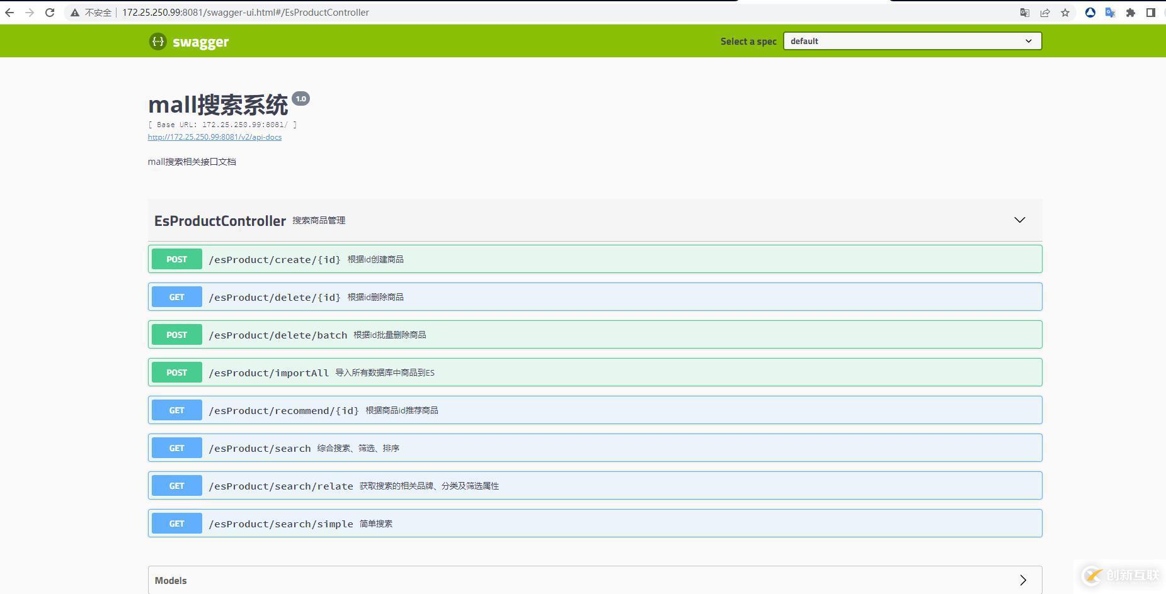Click the 'swagger' wordmark text
Image resolution: width=1166 pixels, height=594 pixels.
pos(200,42)
